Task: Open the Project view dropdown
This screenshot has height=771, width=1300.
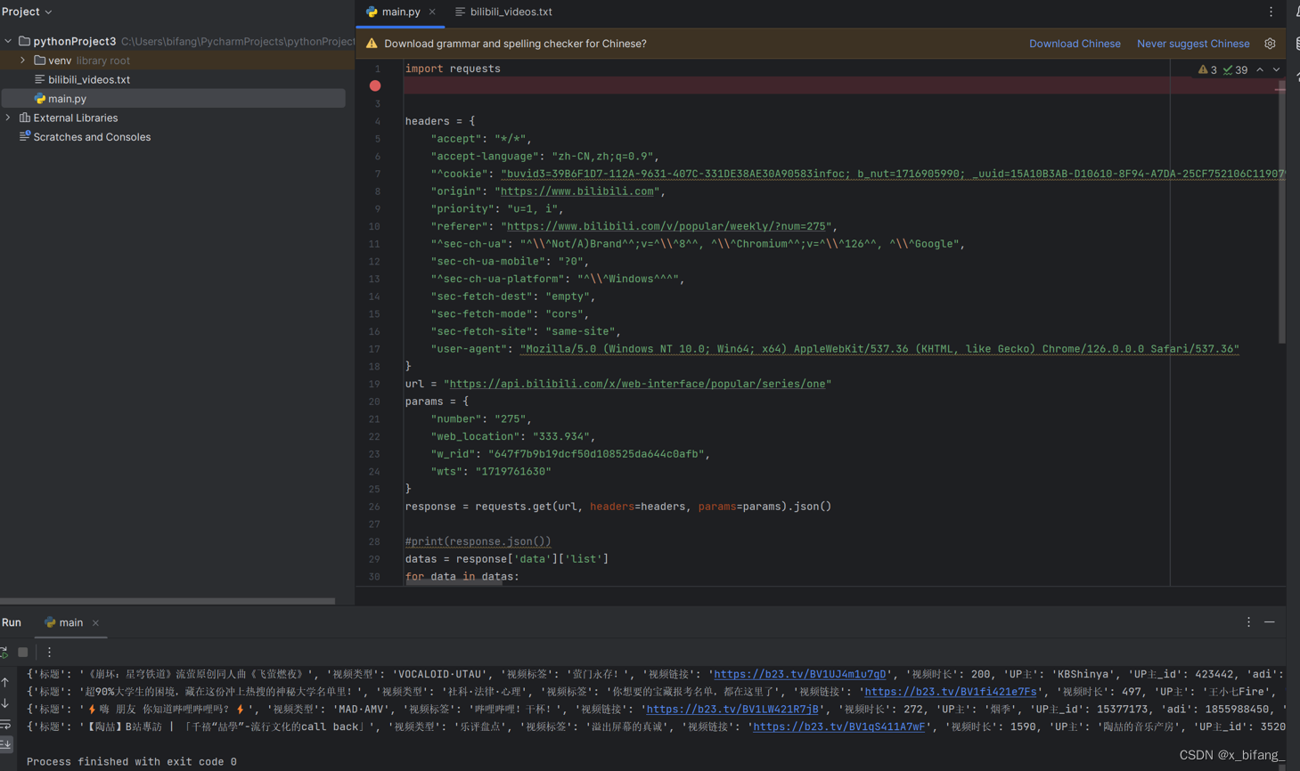Action: (x=27, y=12)
